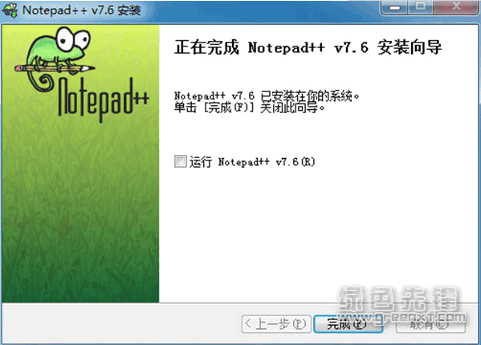Click the message 已安装在你的系统 line
This screenshot has height=345, width=481.
tap(267, 96)
